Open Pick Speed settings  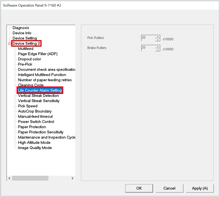click(28, 106)
